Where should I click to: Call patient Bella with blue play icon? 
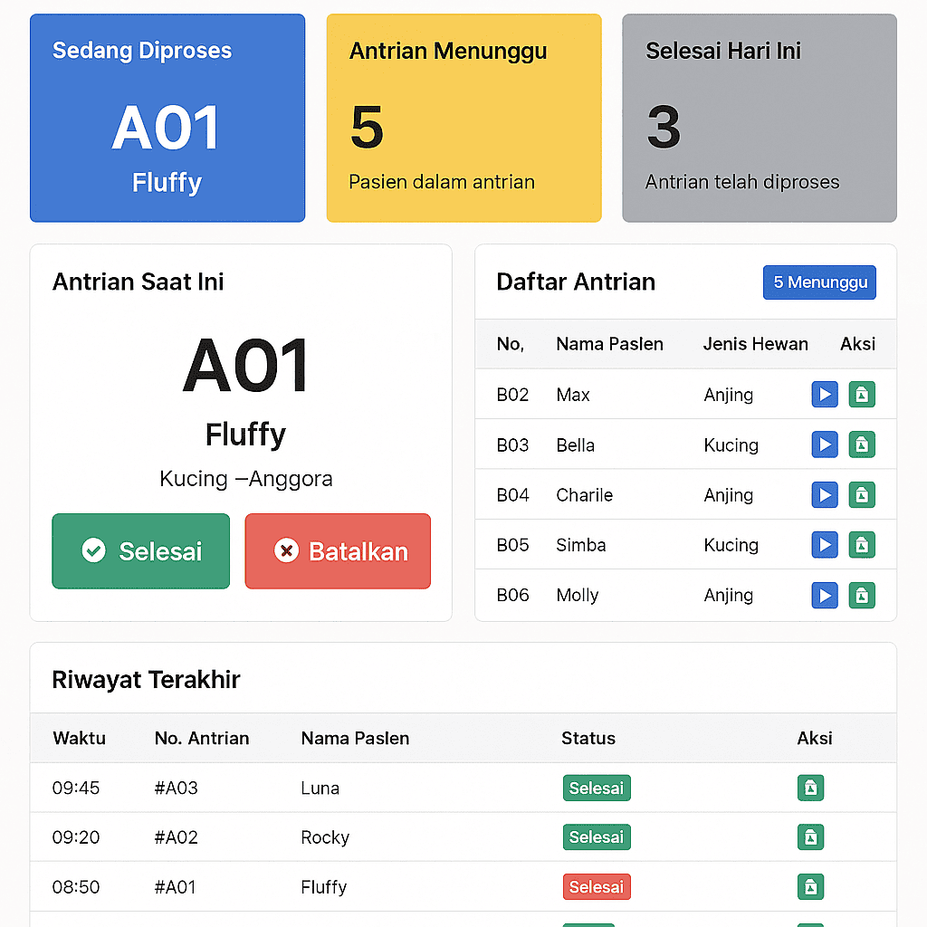pyautogui.click(x=824, y=444)
